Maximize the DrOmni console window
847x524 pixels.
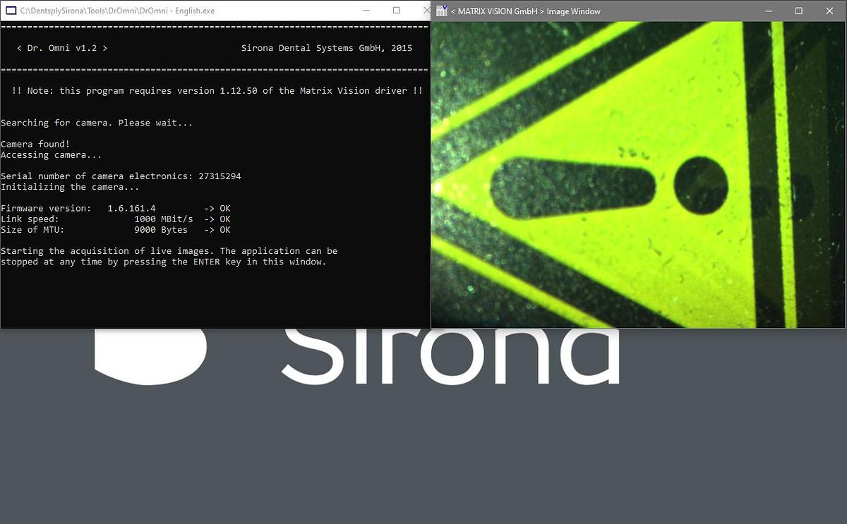click(397, 11)
